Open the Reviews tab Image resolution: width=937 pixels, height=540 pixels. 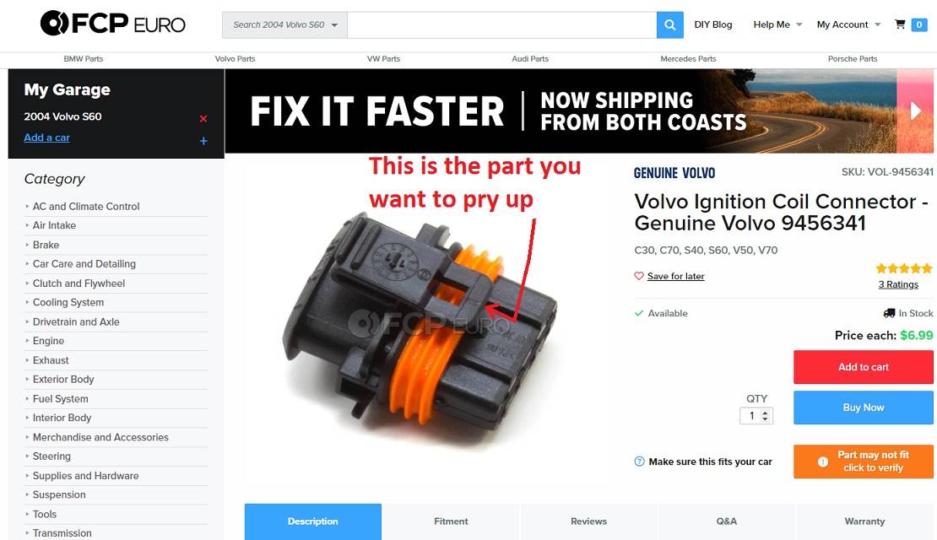(x=588, y=521)
